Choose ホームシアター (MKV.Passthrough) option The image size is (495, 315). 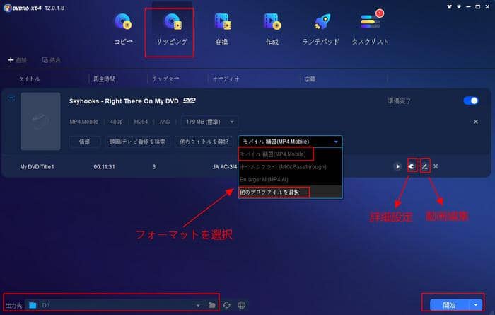pyautogui.click(x=290, y=167)
